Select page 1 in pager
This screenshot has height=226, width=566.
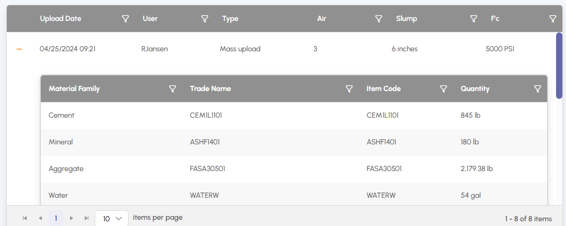pos(56,218)
